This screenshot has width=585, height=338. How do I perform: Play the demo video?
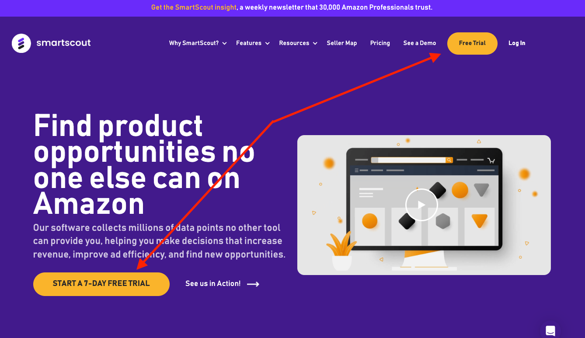tap(421, 205)
